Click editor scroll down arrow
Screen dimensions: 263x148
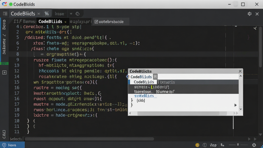coord(260,135)
